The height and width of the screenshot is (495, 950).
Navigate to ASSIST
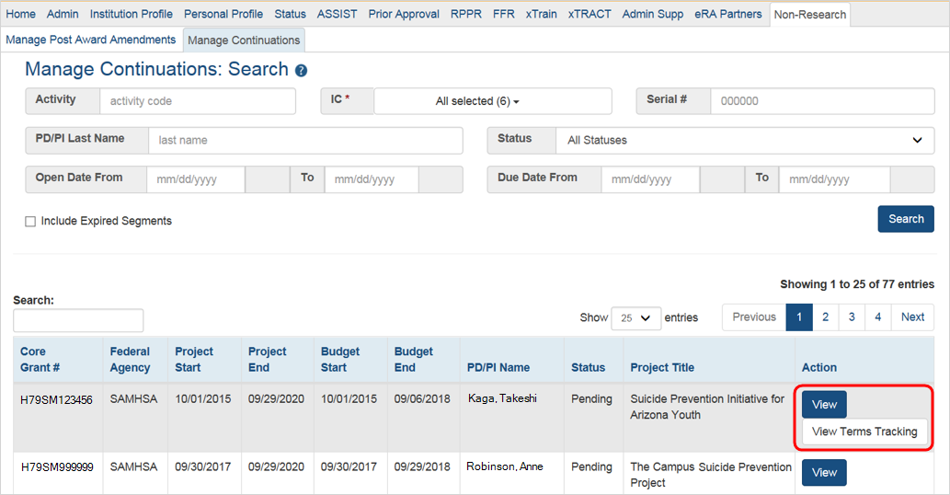pos(337,14)
